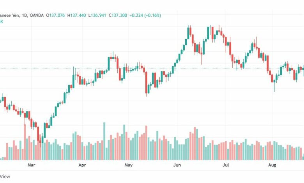
Task: Click the dotted horizontal current price line
Action: click(152, 68)
